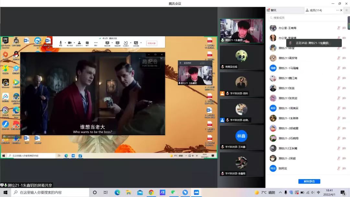350x197 pixels.
Task: Expand hidden system tray icons
Action: coord(280,192)
